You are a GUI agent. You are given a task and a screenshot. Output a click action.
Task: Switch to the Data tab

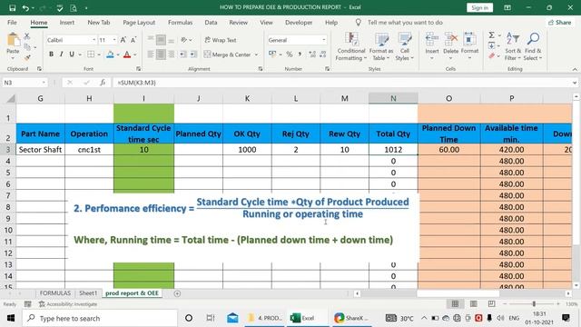tap(211, 22)
